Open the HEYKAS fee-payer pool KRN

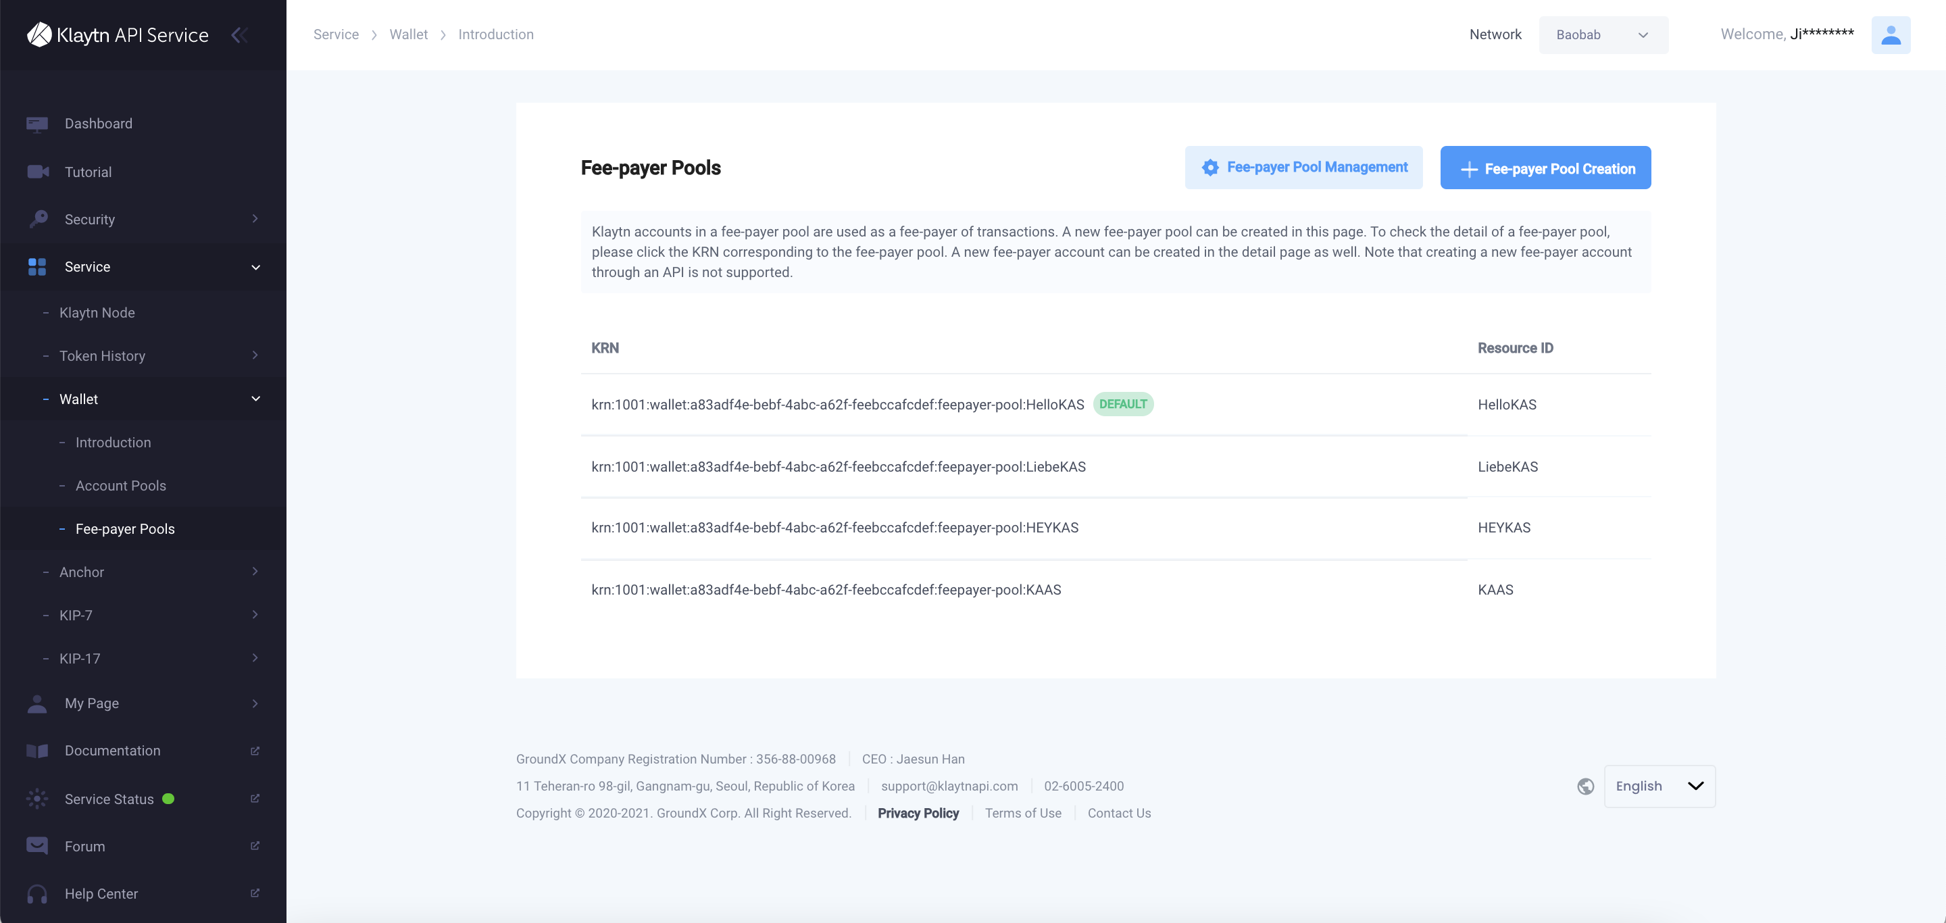(834, 528)
